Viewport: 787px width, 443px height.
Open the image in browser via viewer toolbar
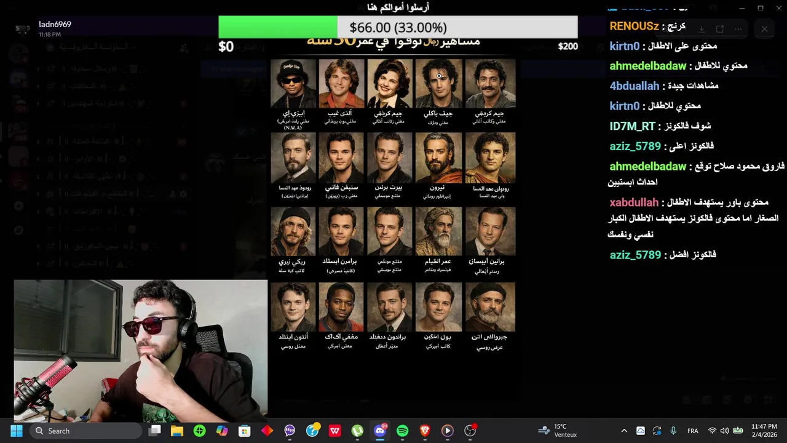pos(720,29)
